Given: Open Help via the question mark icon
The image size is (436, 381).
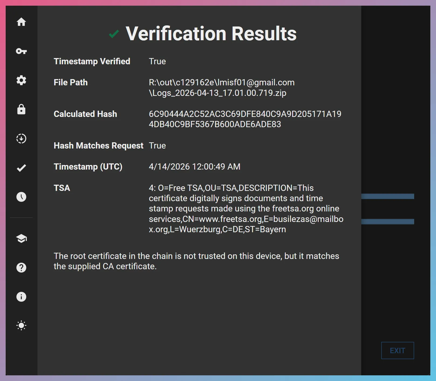Looking at the screenshot, I should pos(21,268).
